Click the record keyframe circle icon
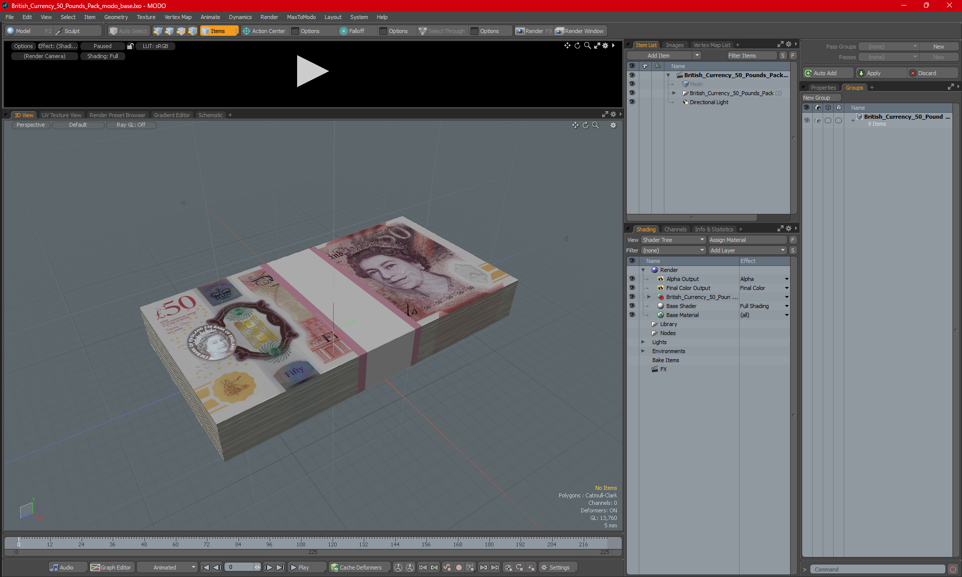 [x=458, y=567]
